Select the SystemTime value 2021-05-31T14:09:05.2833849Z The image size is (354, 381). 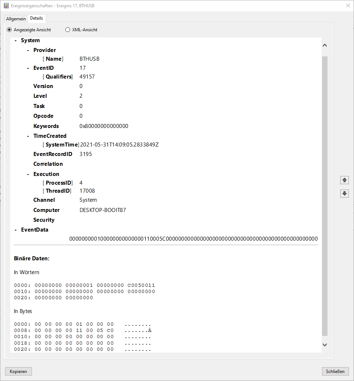[119, 145]
